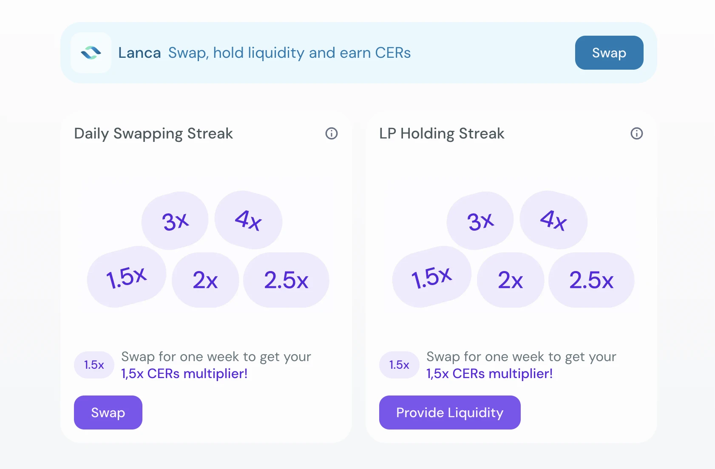
Task: Select the 3x badge in LP Holding Streak
Action: pyautogui.click(x=480, y=221)
